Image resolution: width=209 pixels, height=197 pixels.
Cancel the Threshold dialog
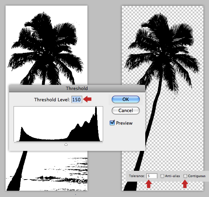click(126, 110)
